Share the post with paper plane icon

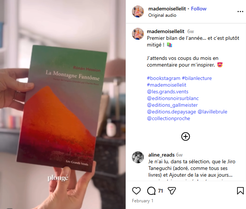pyautogui.click(x=172, y=191)
